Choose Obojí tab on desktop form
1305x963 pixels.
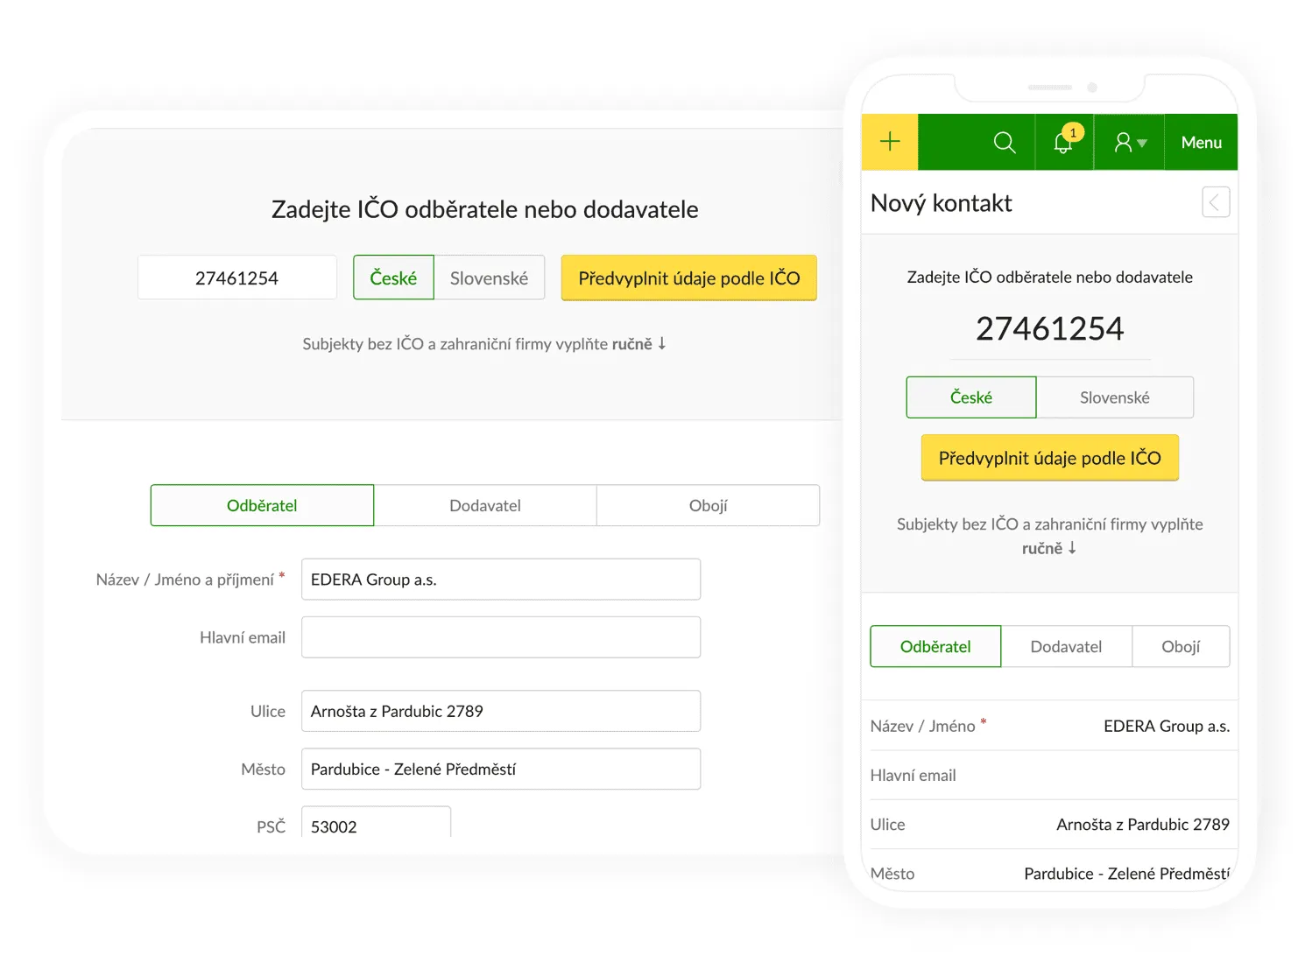(708, 505)
